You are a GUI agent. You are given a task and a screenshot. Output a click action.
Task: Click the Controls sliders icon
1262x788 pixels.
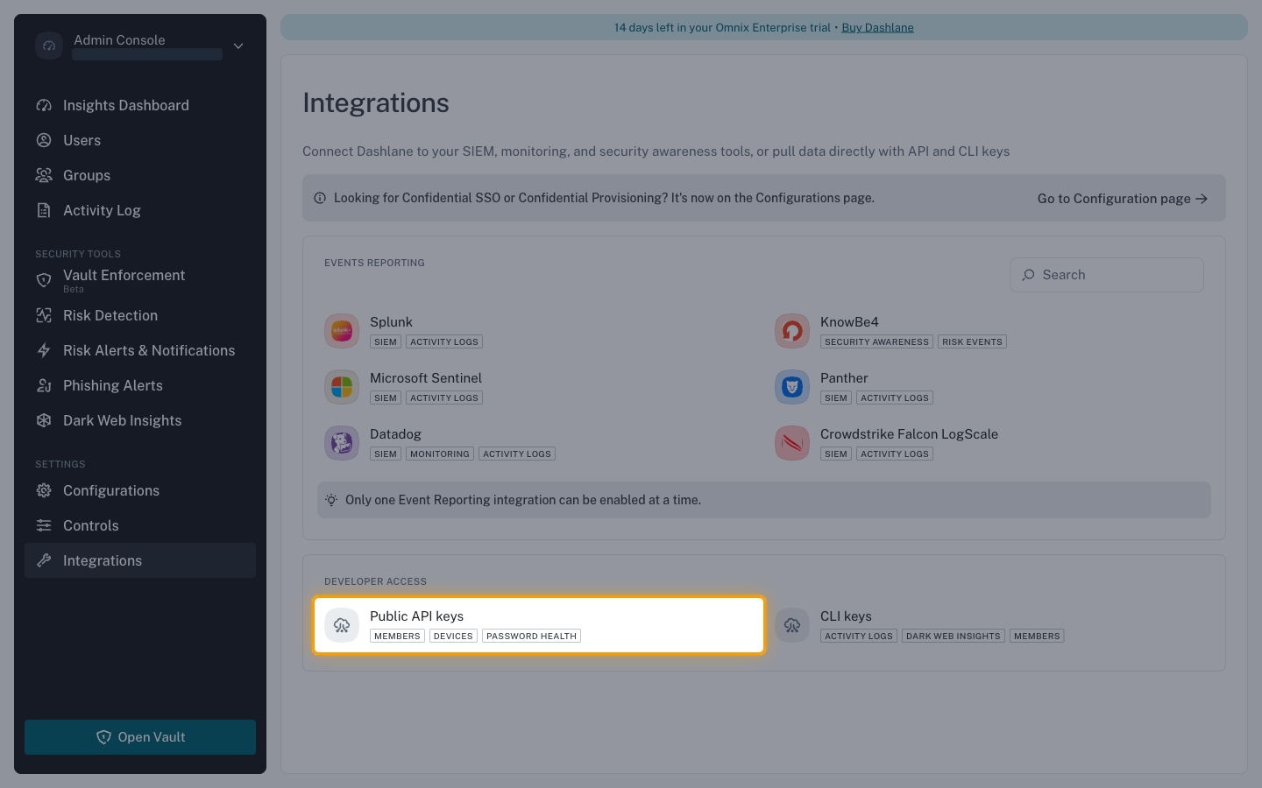click(44, 525)
